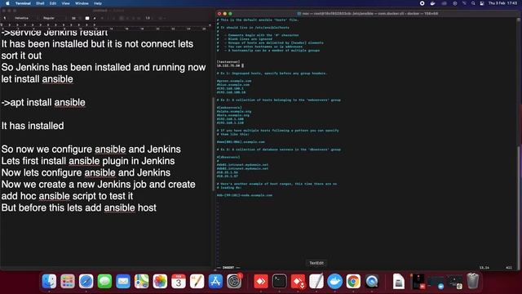
Task: Click the screen recording status icon
Action: (422, 3)
